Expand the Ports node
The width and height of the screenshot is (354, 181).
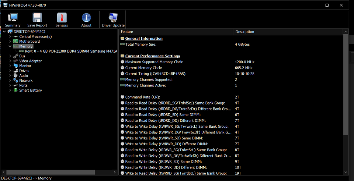click(10, 85)
